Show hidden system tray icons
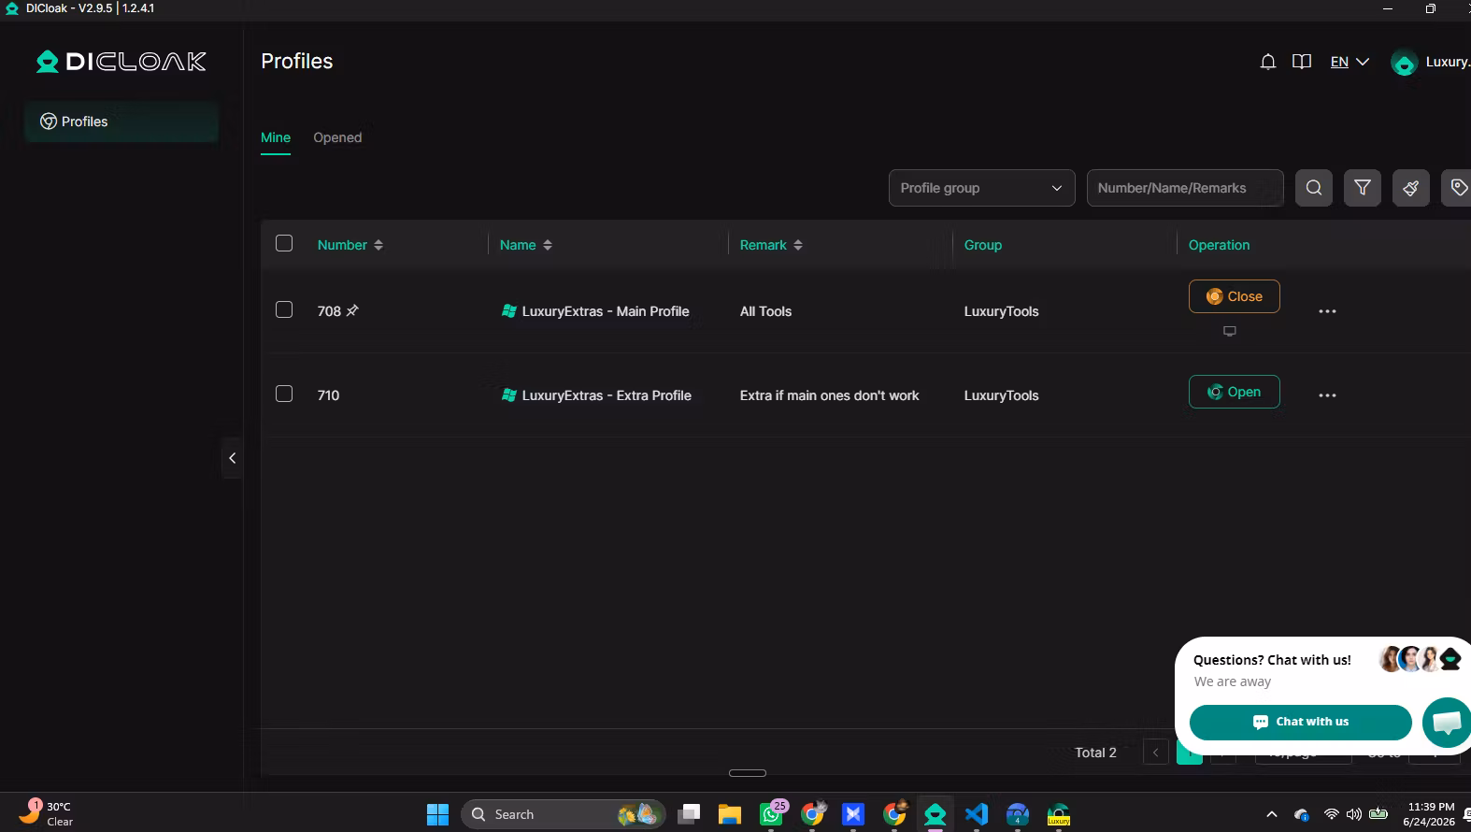The width and height of the screenshot is (1471, 832). (1271, 815)
